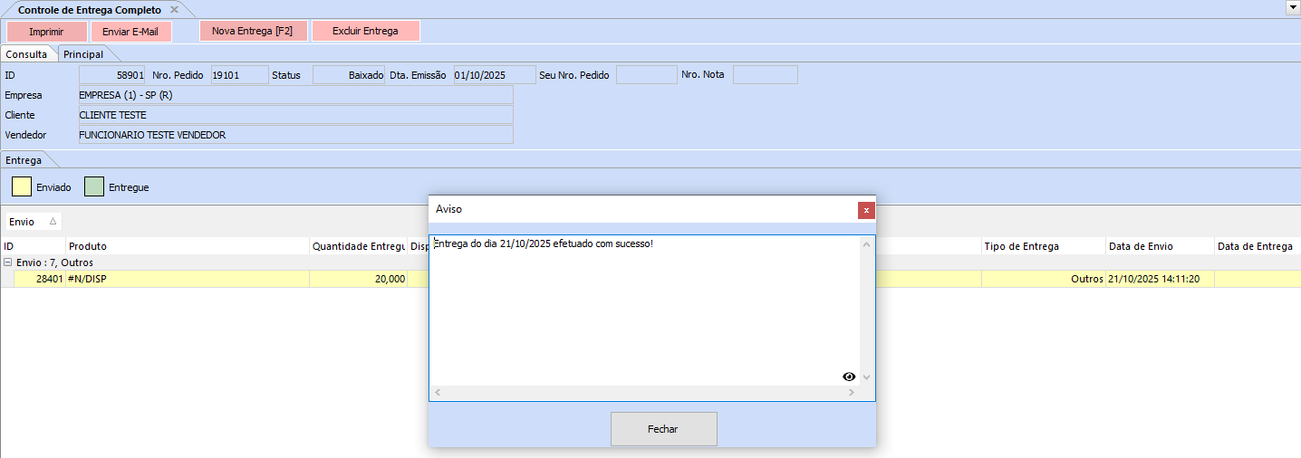The width and height of the screenshot is (1301, 458).
Task: Click the Enviar E-Mail button
Action: click(x=130, y=31)
